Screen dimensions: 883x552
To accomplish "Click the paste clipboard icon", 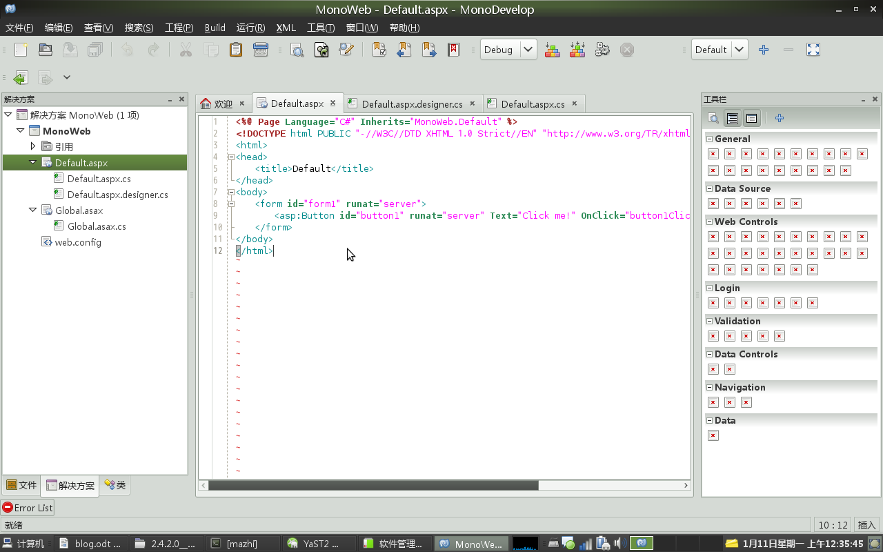I will 236,50.
